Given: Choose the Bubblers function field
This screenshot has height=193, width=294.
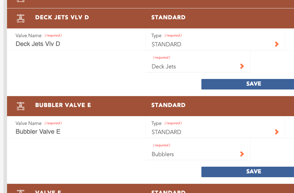Looking at the screenshot, I should [198, 149].
